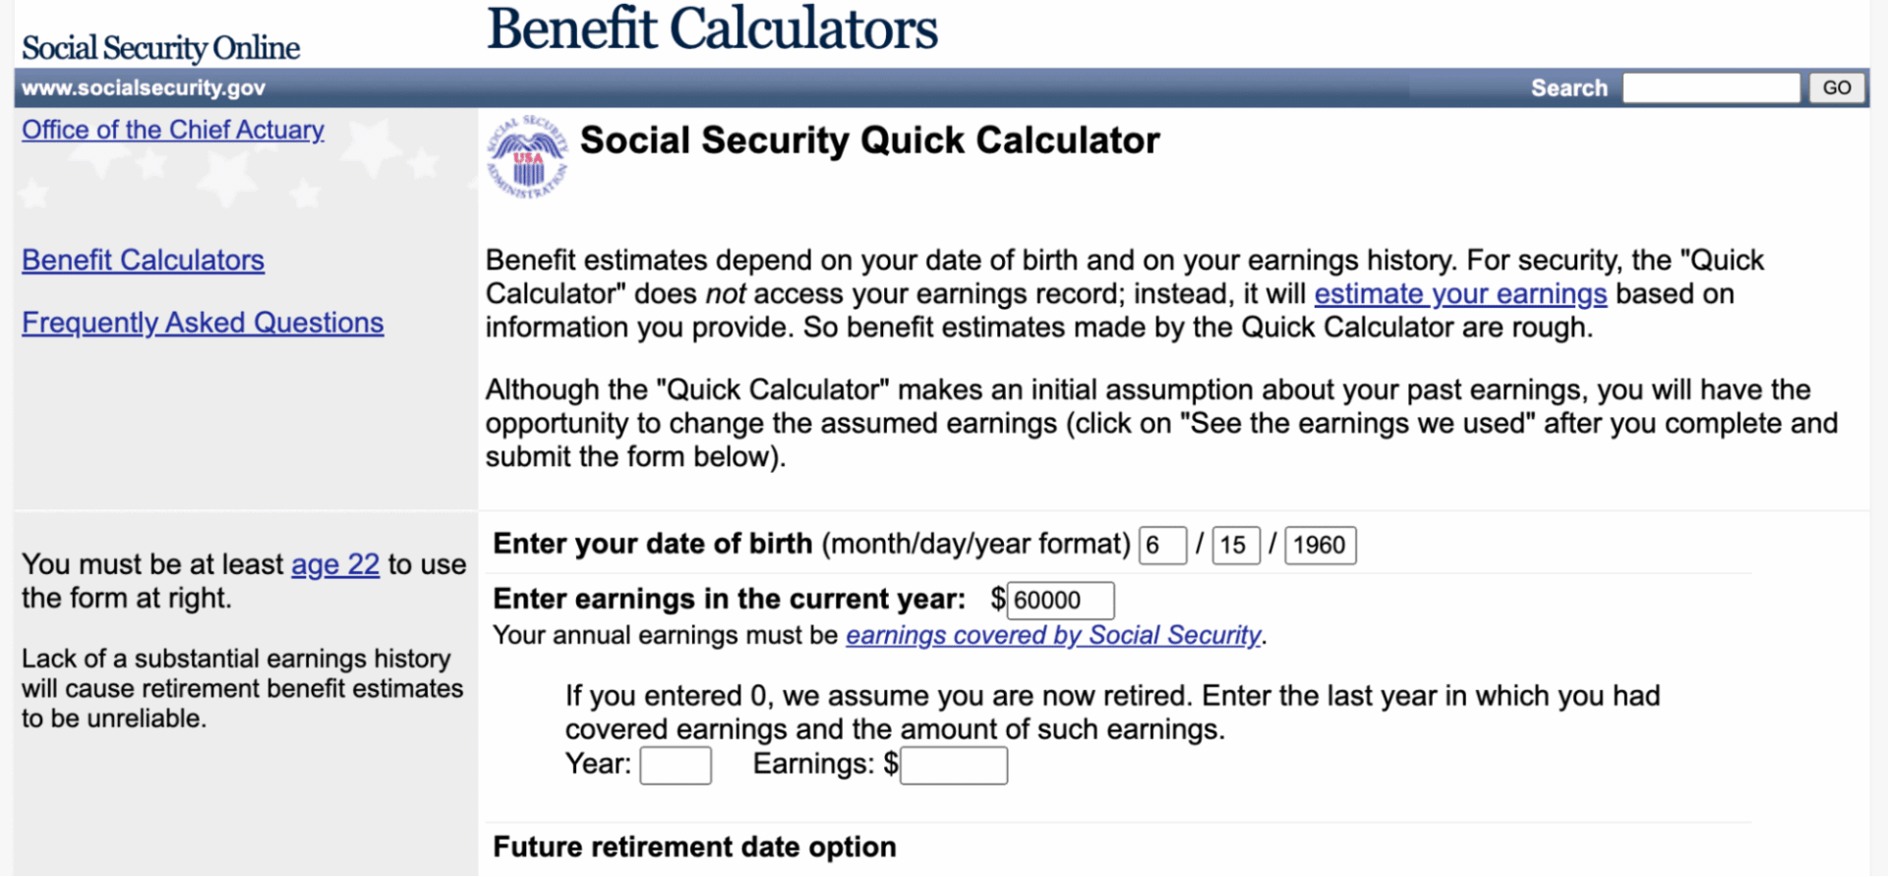This screenshot has height=877, width=1888.
Task: Click the Social Security Quick Calculator heading
Action: [869, 141]
